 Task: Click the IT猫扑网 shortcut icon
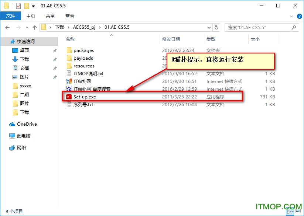pyautogui.click(x=69, y=81)
